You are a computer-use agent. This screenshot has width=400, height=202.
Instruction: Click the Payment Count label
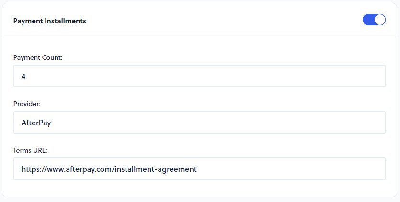38,57
